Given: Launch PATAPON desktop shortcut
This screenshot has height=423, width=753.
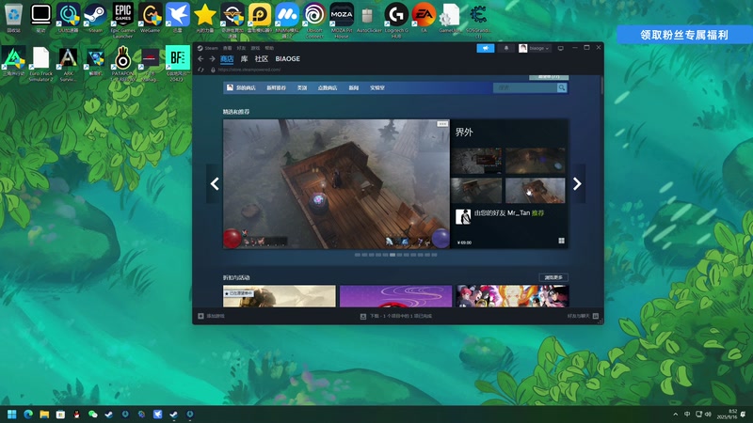Looking at the screenshot, I should coord(123,64).
